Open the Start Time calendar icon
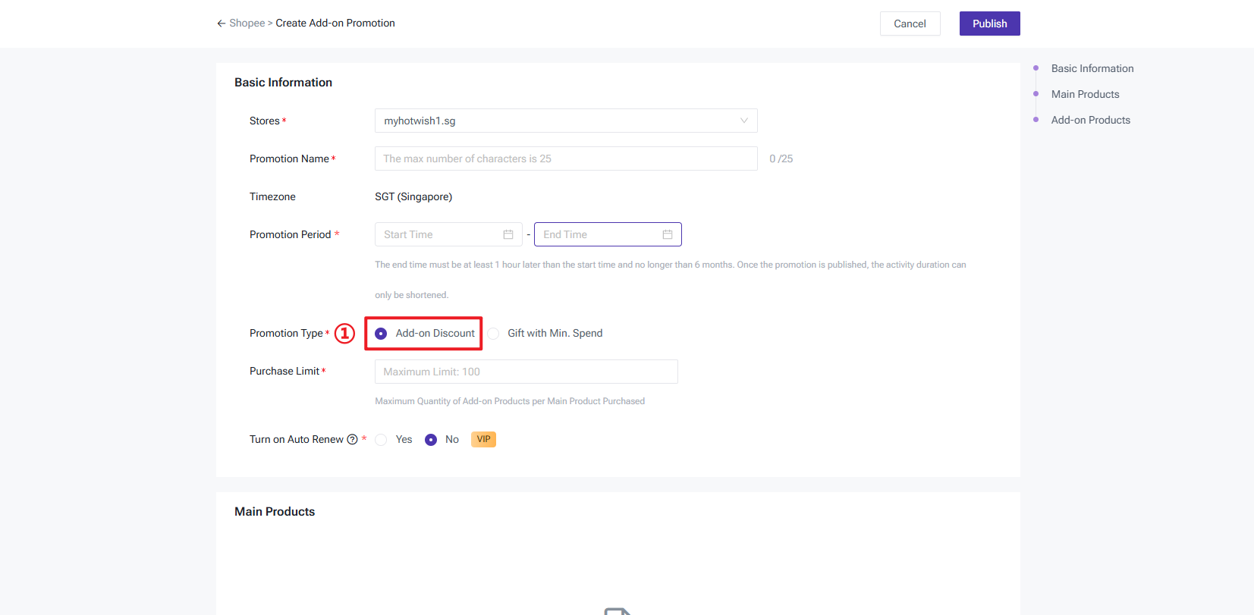Screen dimensions: 1254x615 pos(508,234)
